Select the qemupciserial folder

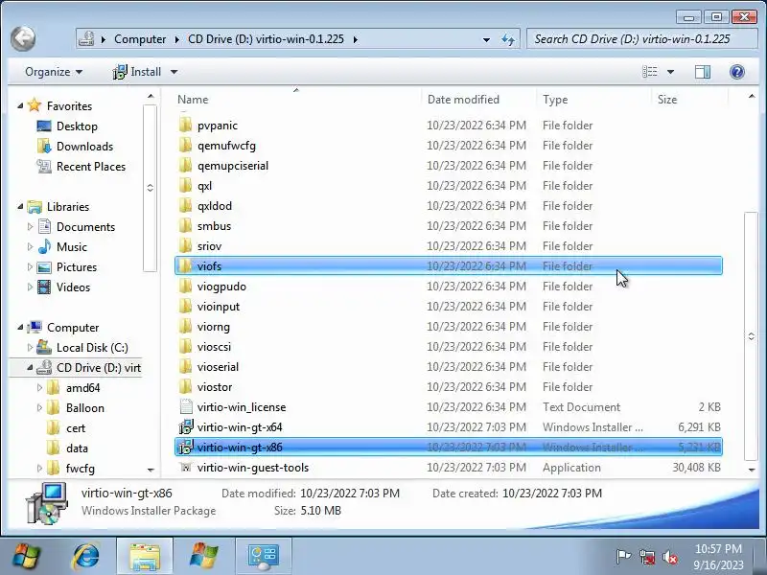(233, 165)
